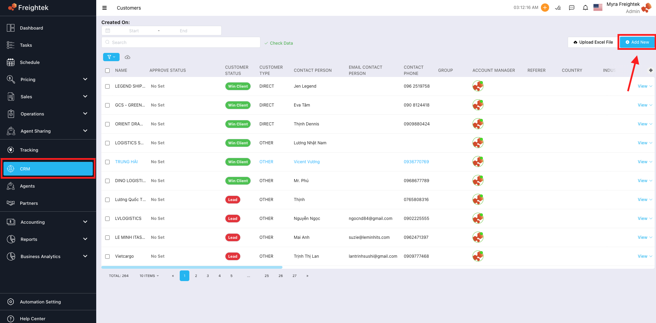Open the chat messages icon
Screen dimensions: 656x323
572,8
